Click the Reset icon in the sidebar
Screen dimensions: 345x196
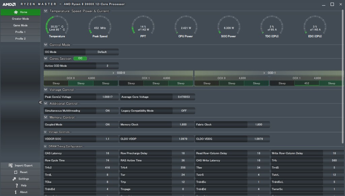coord(15,172)
